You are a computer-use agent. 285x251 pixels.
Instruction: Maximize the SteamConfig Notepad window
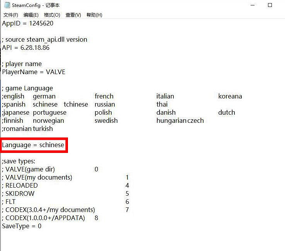pos(270,5)
